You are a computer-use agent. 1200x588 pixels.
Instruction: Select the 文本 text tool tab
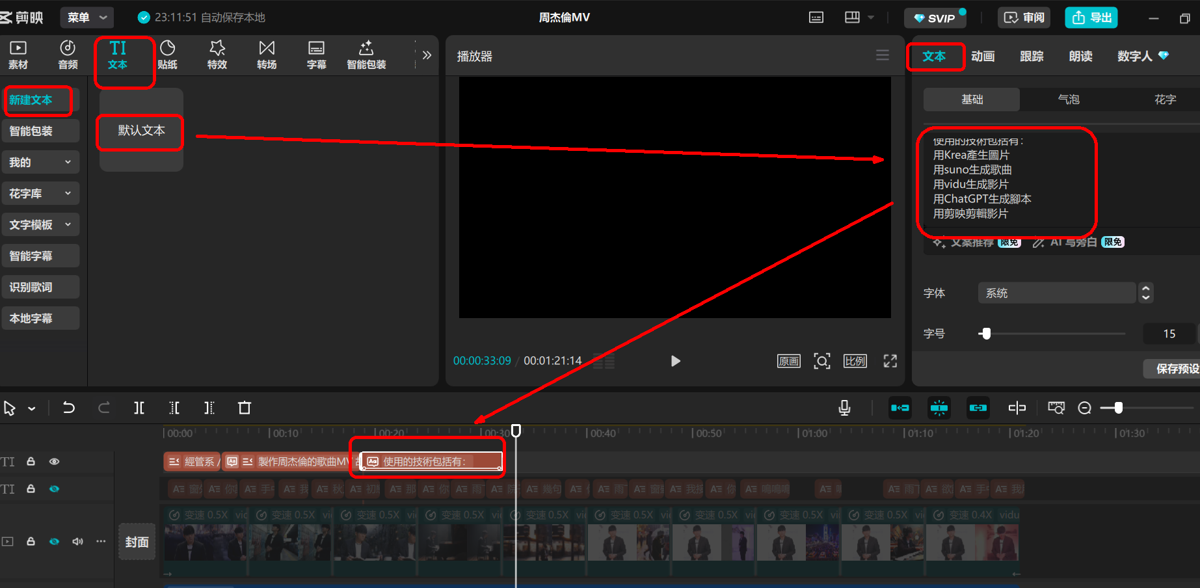tap(118, 55)
